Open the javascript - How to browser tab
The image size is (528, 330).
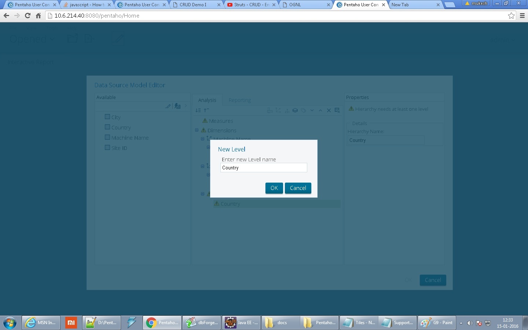(x=87, y=5)
